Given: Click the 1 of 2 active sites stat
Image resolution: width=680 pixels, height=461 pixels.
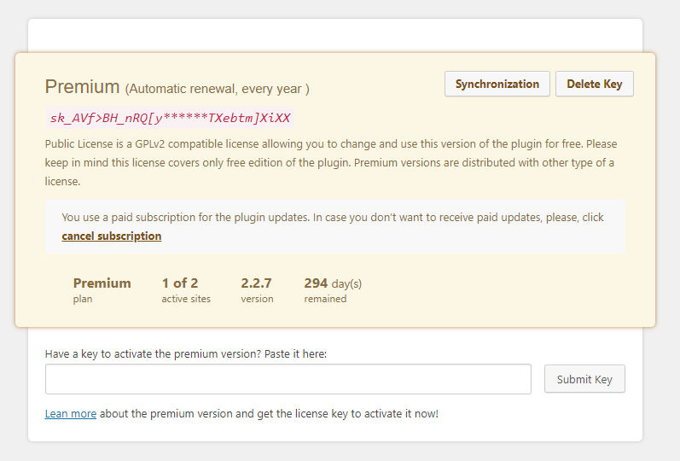Looking at the screenshot, I should (180, 283).
